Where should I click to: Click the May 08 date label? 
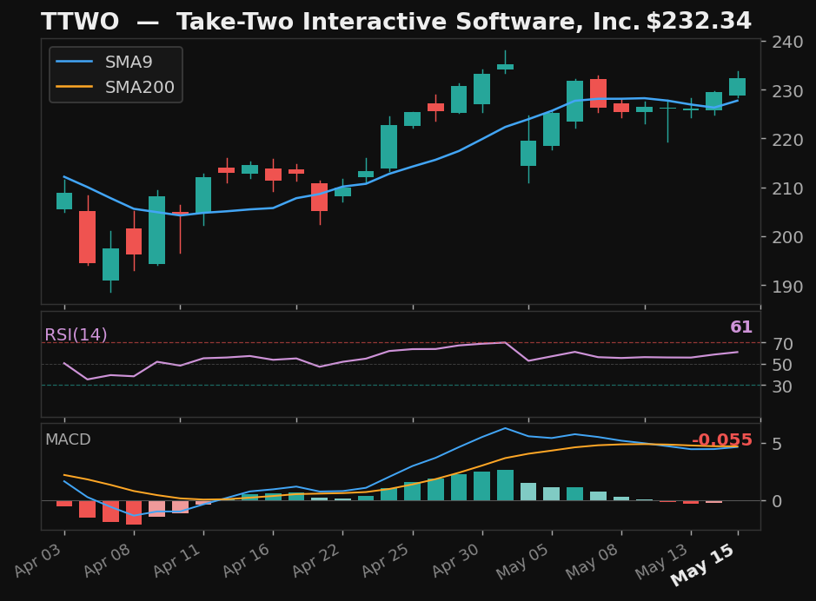tap(593, 562)
